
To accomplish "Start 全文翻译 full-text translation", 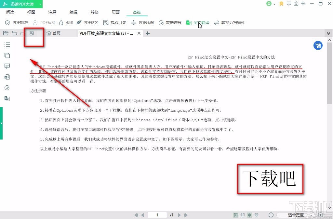I will click(198, 23).
